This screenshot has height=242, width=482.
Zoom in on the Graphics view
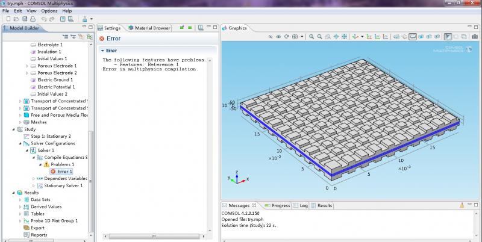311,37
